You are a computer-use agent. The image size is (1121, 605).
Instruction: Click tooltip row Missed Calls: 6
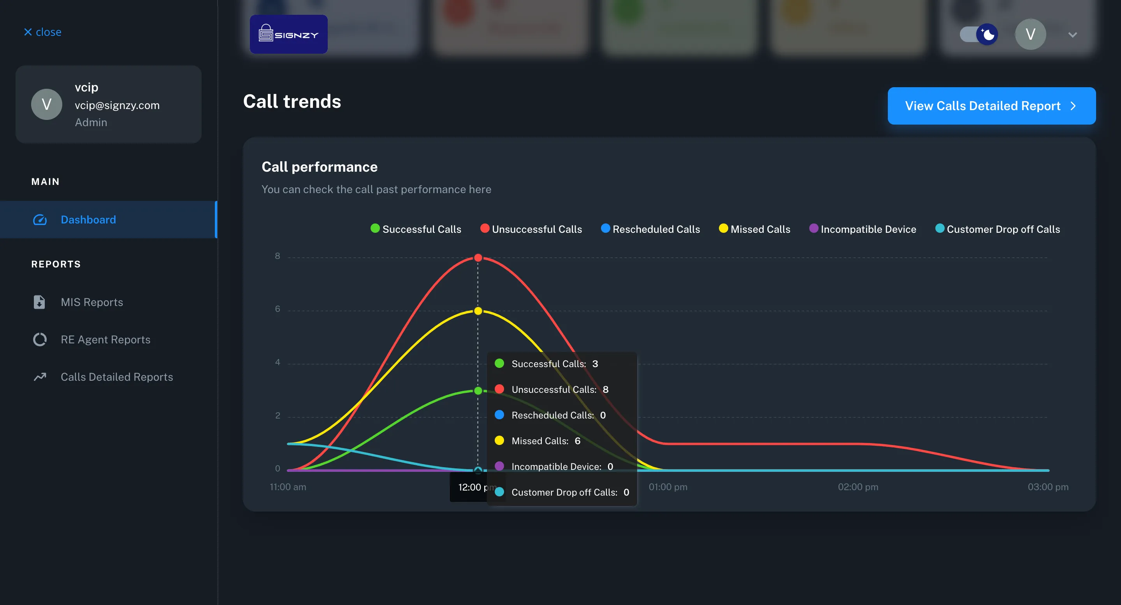538,440
